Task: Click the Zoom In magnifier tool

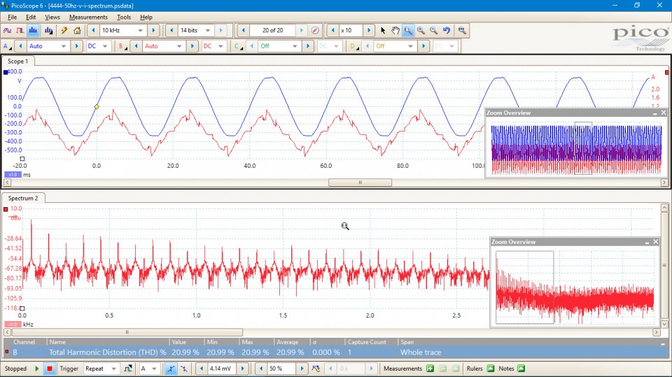Action: (421, 31)
